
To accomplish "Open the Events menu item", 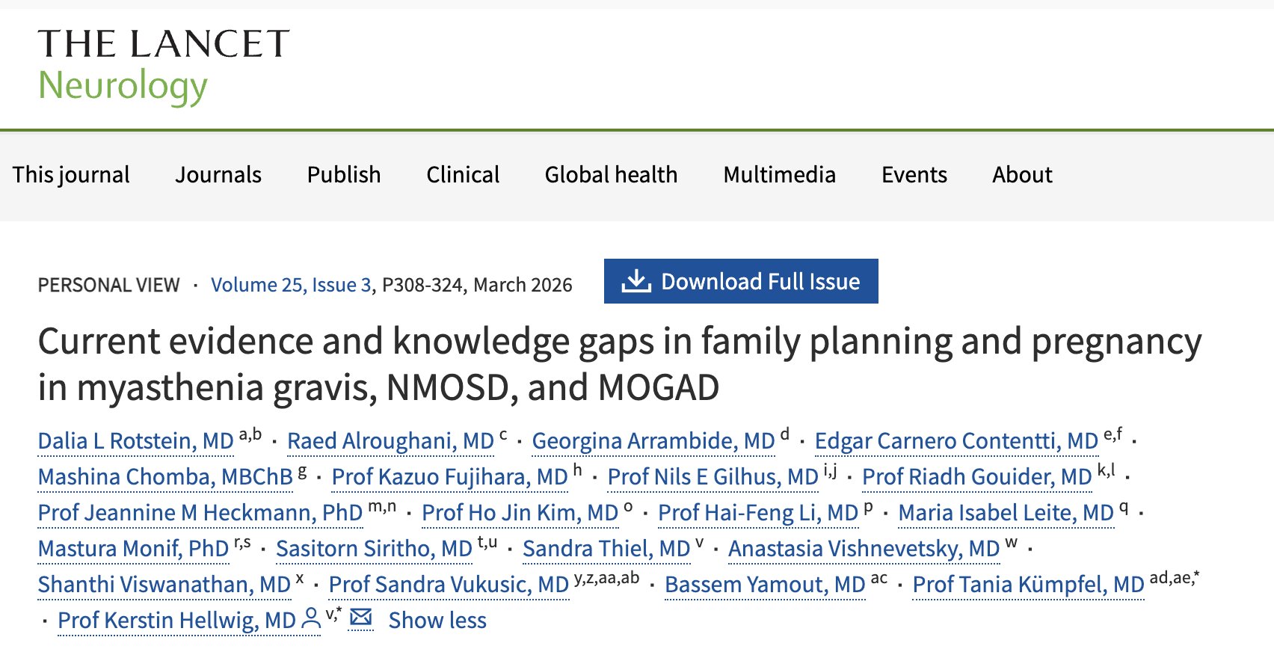I will [x=914, y=175].
